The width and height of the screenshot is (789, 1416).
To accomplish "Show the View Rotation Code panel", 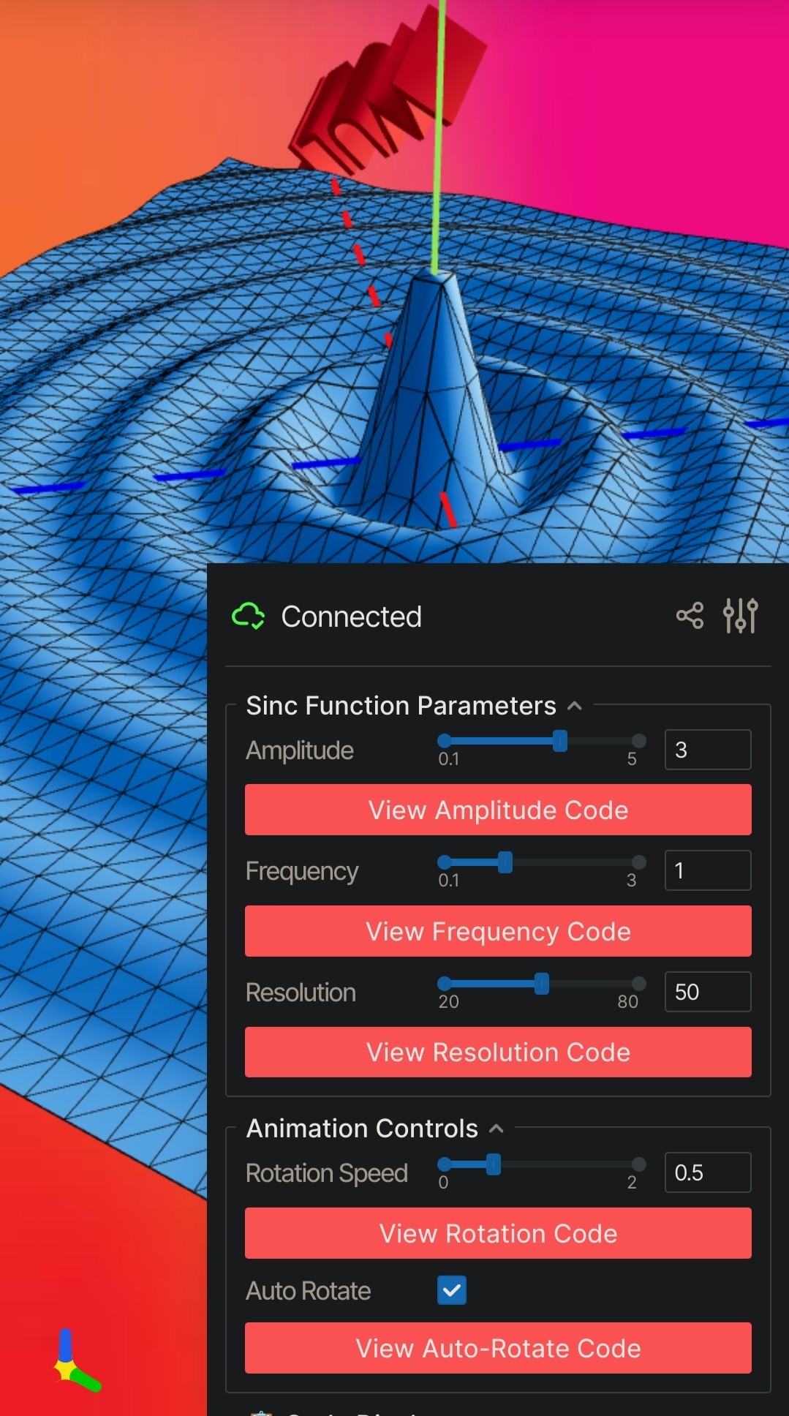I will point(498,1233).
